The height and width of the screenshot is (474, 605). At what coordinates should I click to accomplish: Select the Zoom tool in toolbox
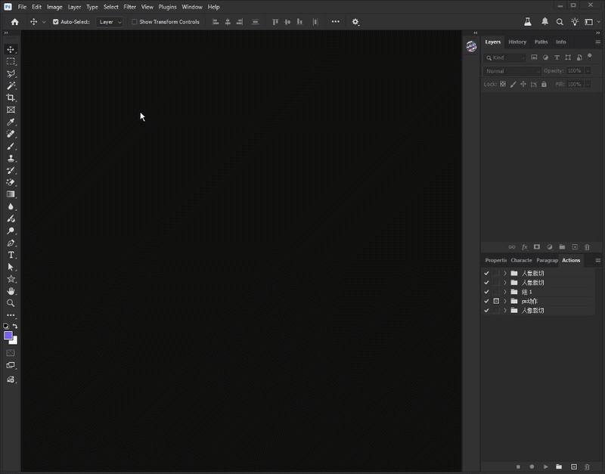11,303
